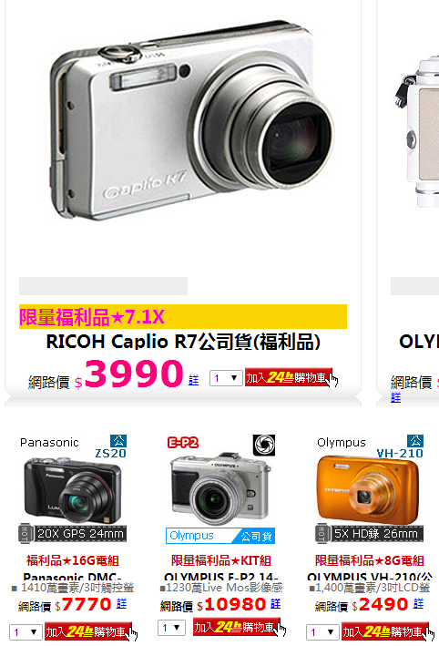Open Panasonic ZS20 camera thumbnail
Screen dimensions: 439x646
click(73, 488)
